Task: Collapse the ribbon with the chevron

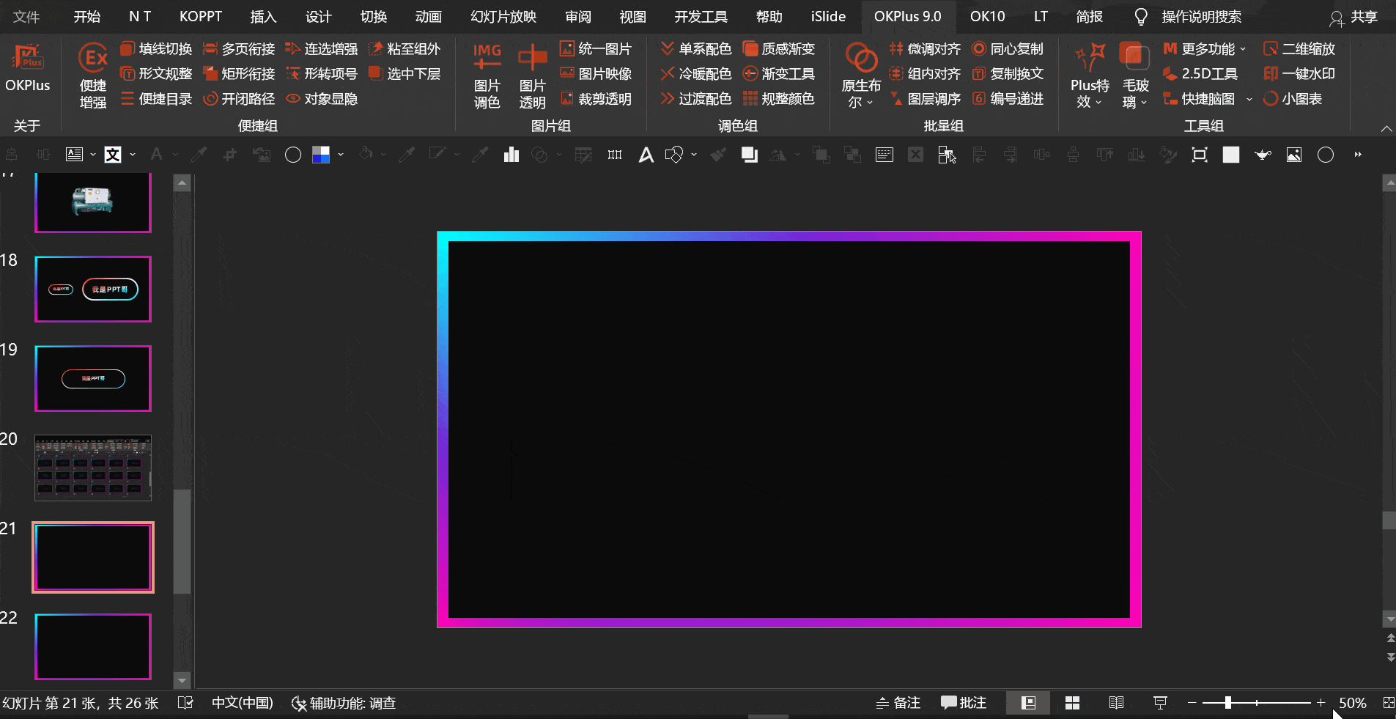Action: tap(1386, 128)
